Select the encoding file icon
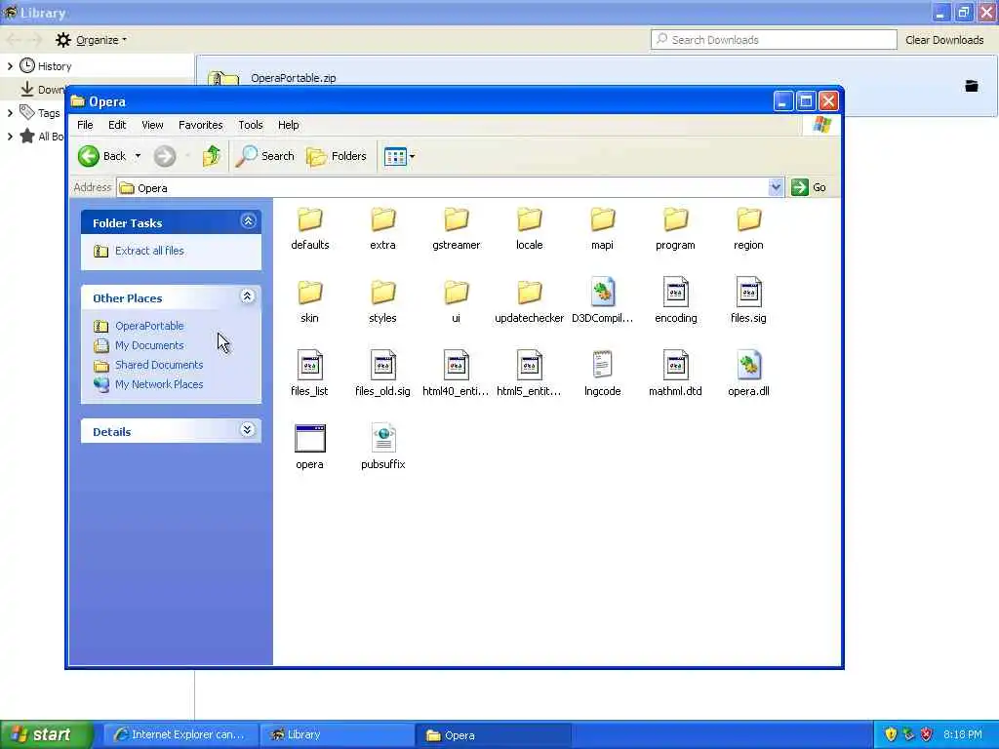The width and height of the screenshot is (999, 749). (x=675, y=292)
